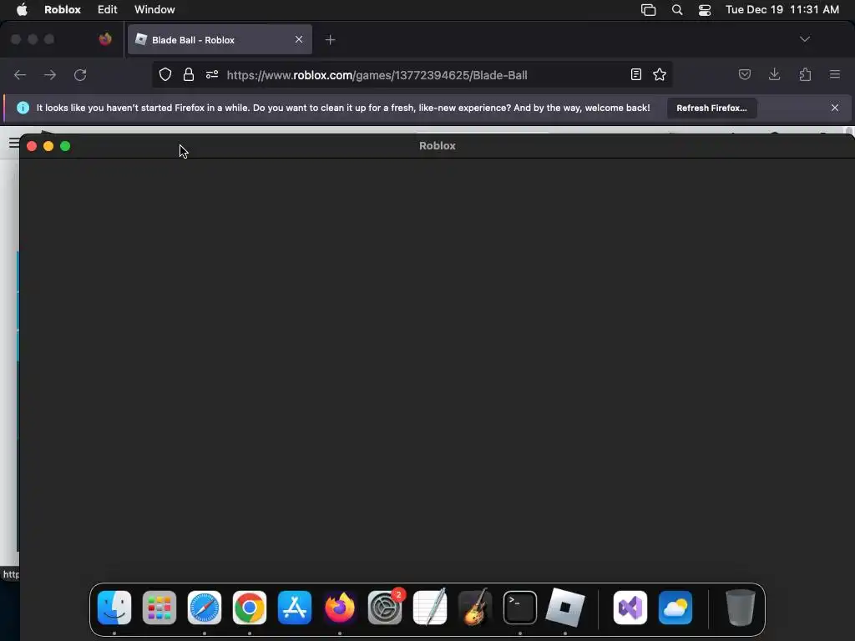This screenshot has height=641, width=855.
Task: Open the Window menu
Action: pos(154,10)
